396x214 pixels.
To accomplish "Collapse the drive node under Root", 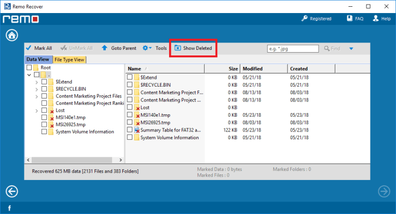I will point(29,75).
